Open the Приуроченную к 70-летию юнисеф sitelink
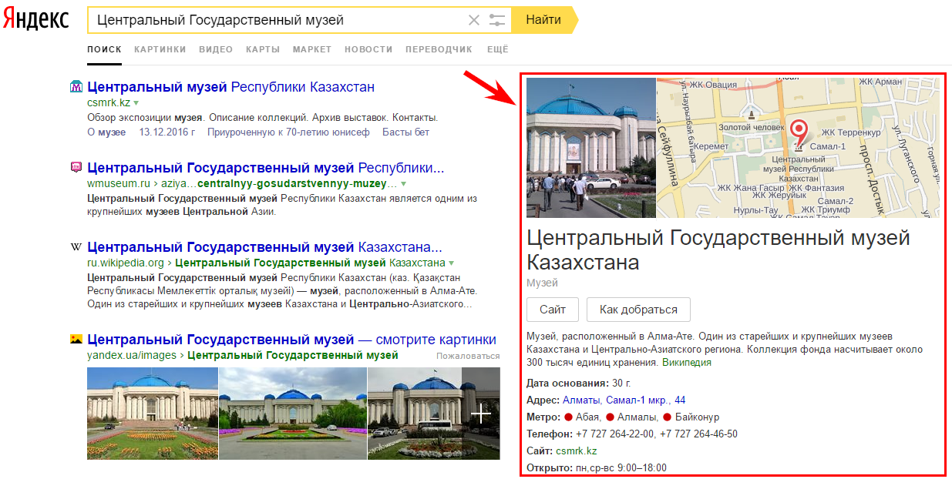Viewport: 952px width, 479px height. [x=290, y=132]
